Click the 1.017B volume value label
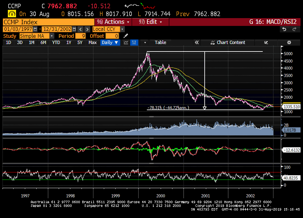 pos(291,130)
